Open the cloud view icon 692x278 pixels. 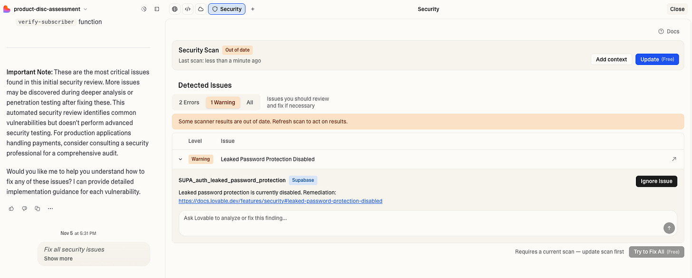(201, 9)
